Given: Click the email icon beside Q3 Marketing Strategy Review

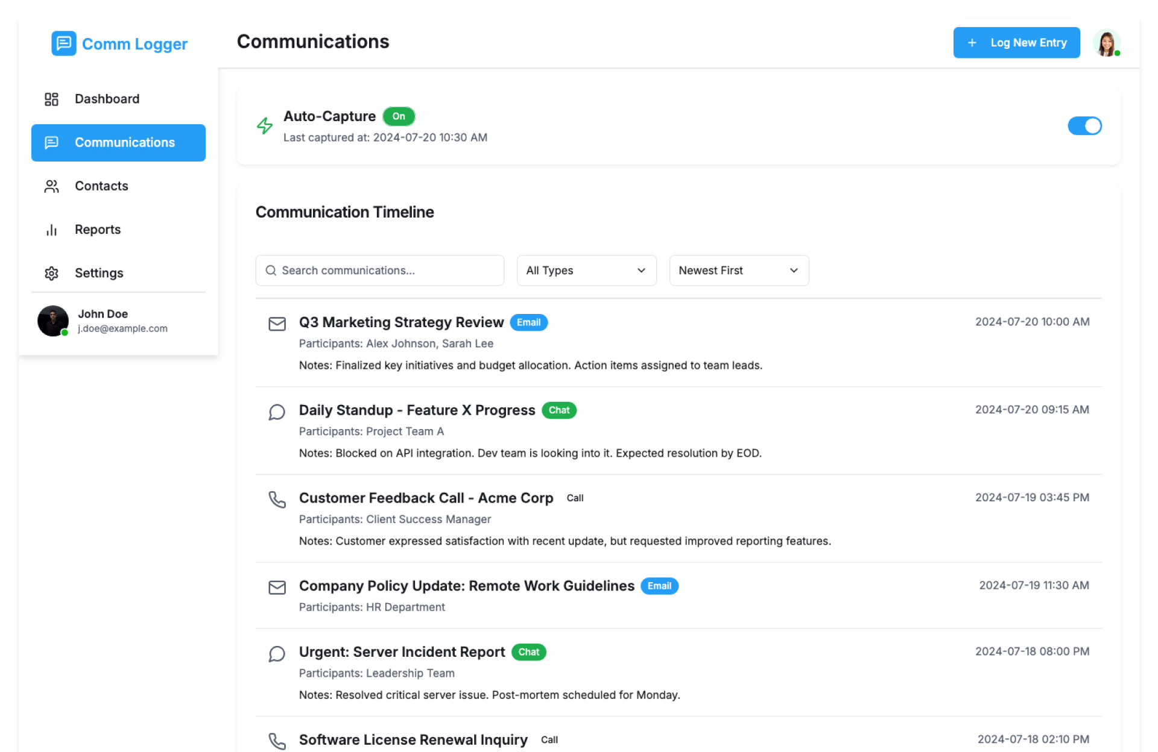Looking at the screenshot, I should pos(277,324).
